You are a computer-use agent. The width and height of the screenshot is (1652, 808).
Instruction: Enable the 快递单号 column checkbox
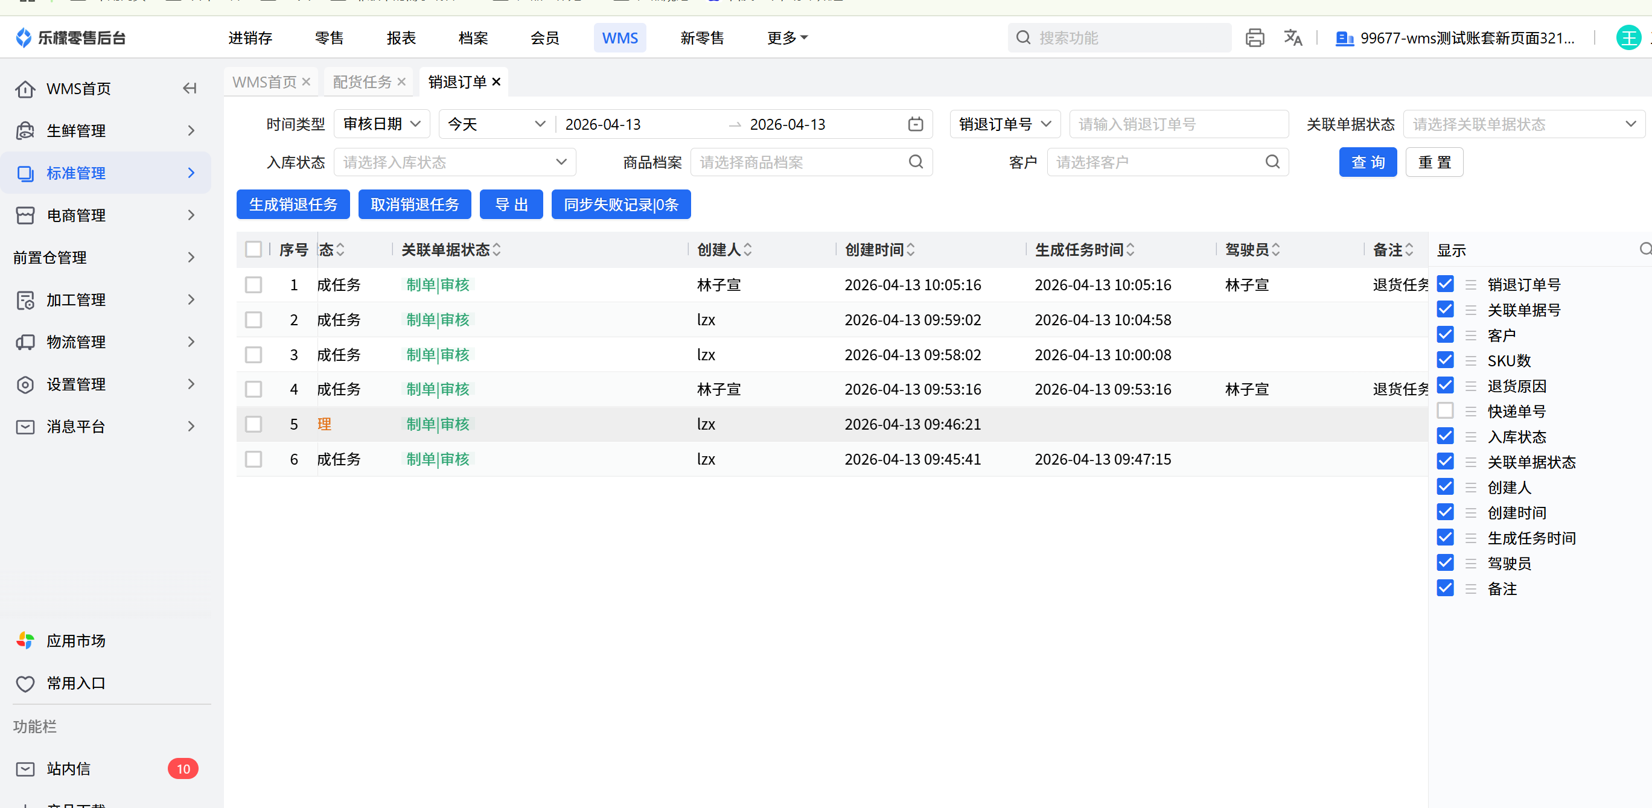(1445, 410)
